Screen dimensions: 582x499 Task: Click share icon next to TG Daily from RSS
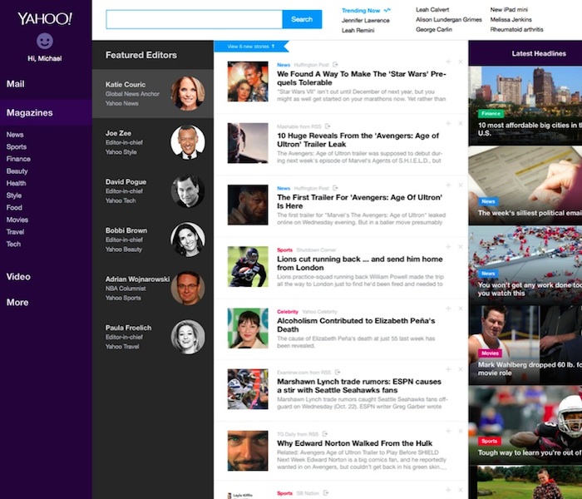(x=325, y=433)
